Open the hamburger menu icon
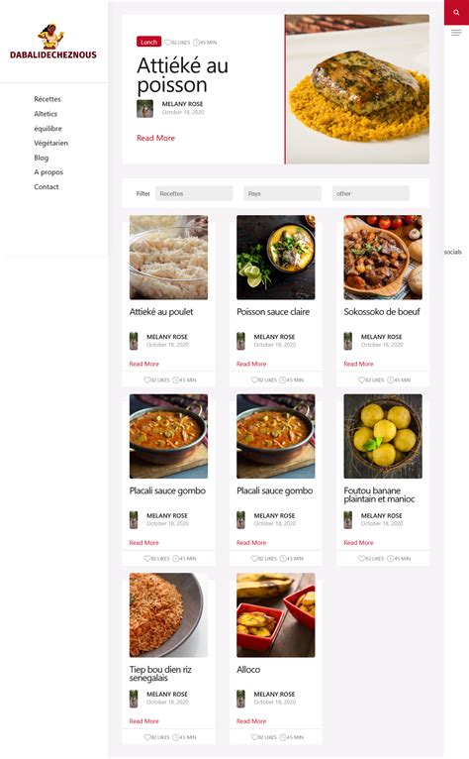The image size is (469, 759). 456,33
